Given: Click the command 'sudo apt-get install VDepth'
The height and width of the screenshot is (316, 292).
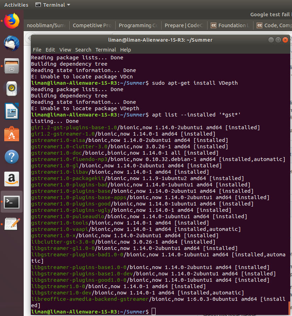Looking at the screenshot, I should [195, 83].
